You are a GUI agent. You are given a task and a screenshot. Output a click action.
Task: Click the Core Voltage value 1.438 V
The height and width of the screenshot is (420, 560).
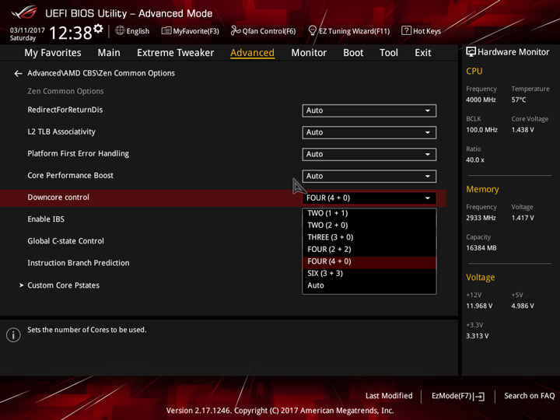click(523, 130)
